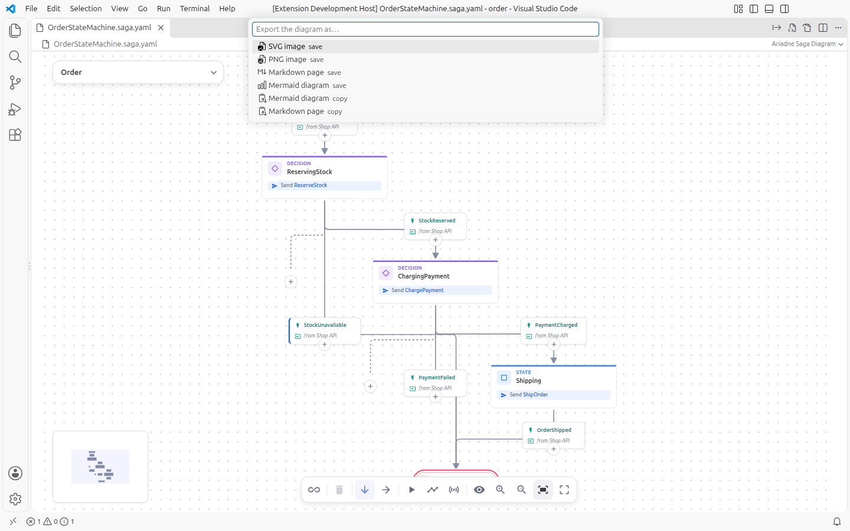Click the plus button below PaymentCharged

[x=554, y=345]
